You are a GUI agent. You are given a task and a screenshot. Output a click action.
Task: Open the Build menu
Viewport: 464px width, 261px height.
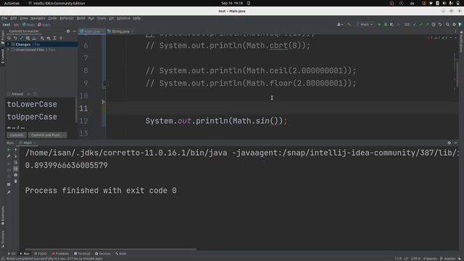click(x=80, y=18)
